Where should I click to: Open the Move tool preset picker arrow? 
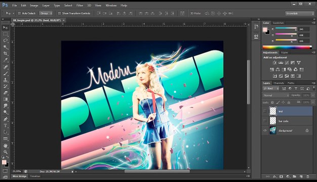(13, 14)
